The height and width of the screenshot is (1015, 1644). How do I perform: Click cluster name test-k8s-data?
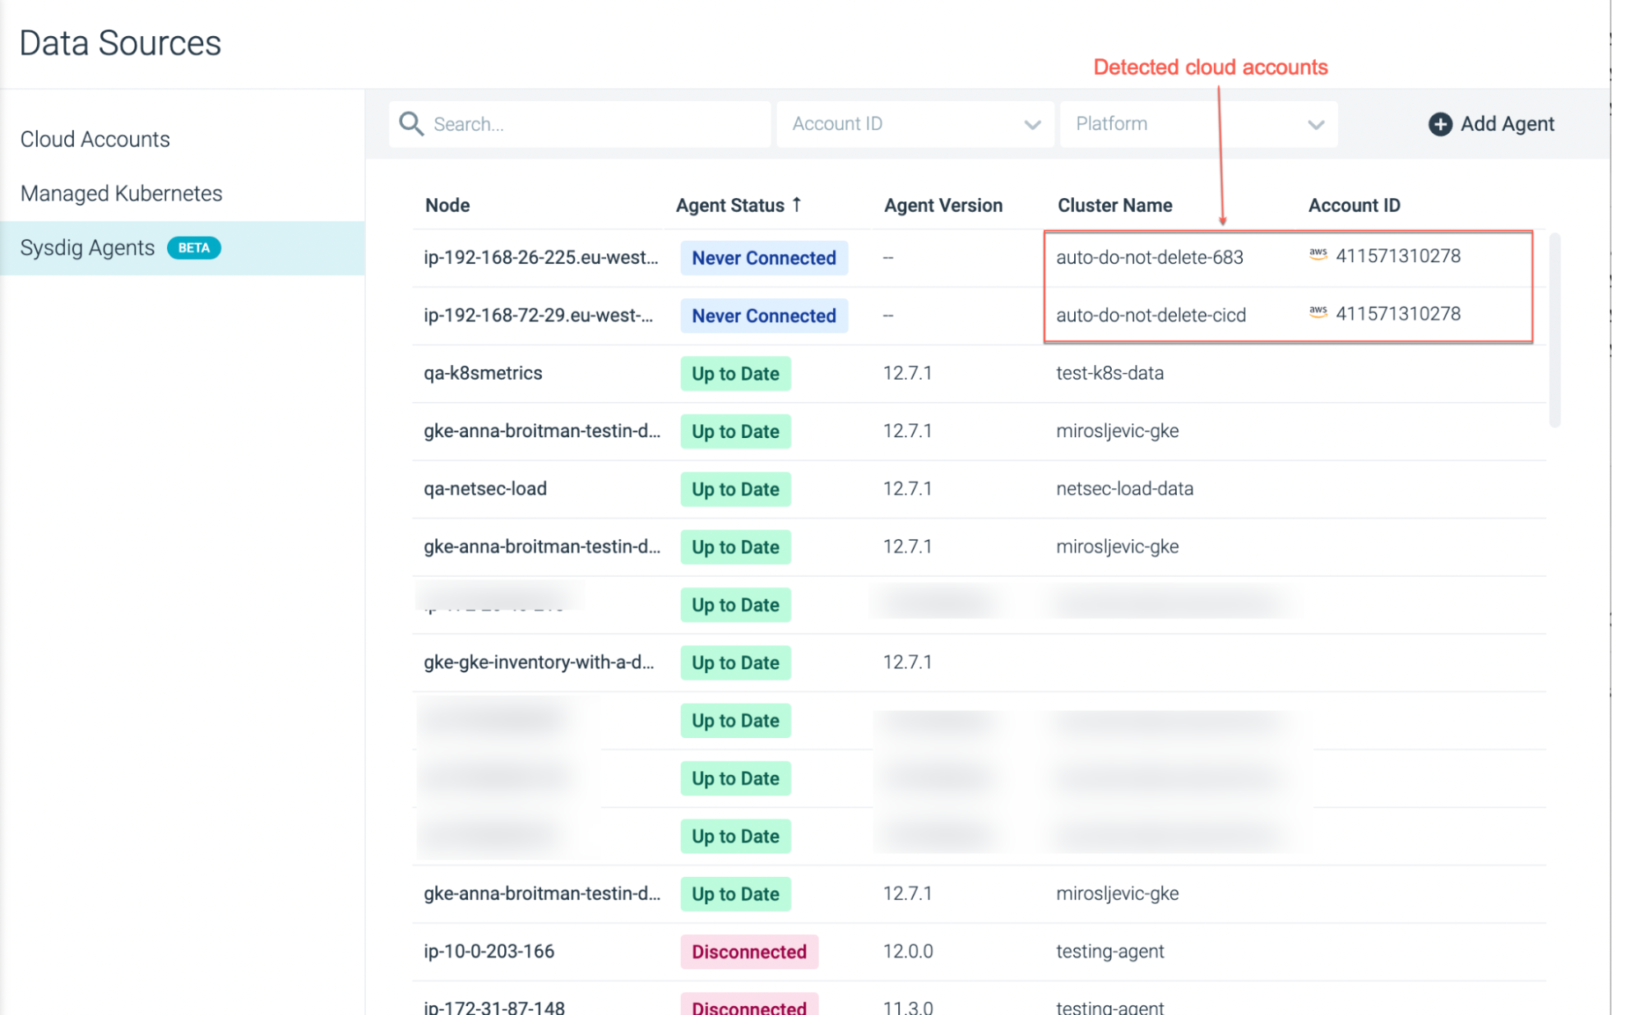pyautogui.click(x=1109, y=373)
